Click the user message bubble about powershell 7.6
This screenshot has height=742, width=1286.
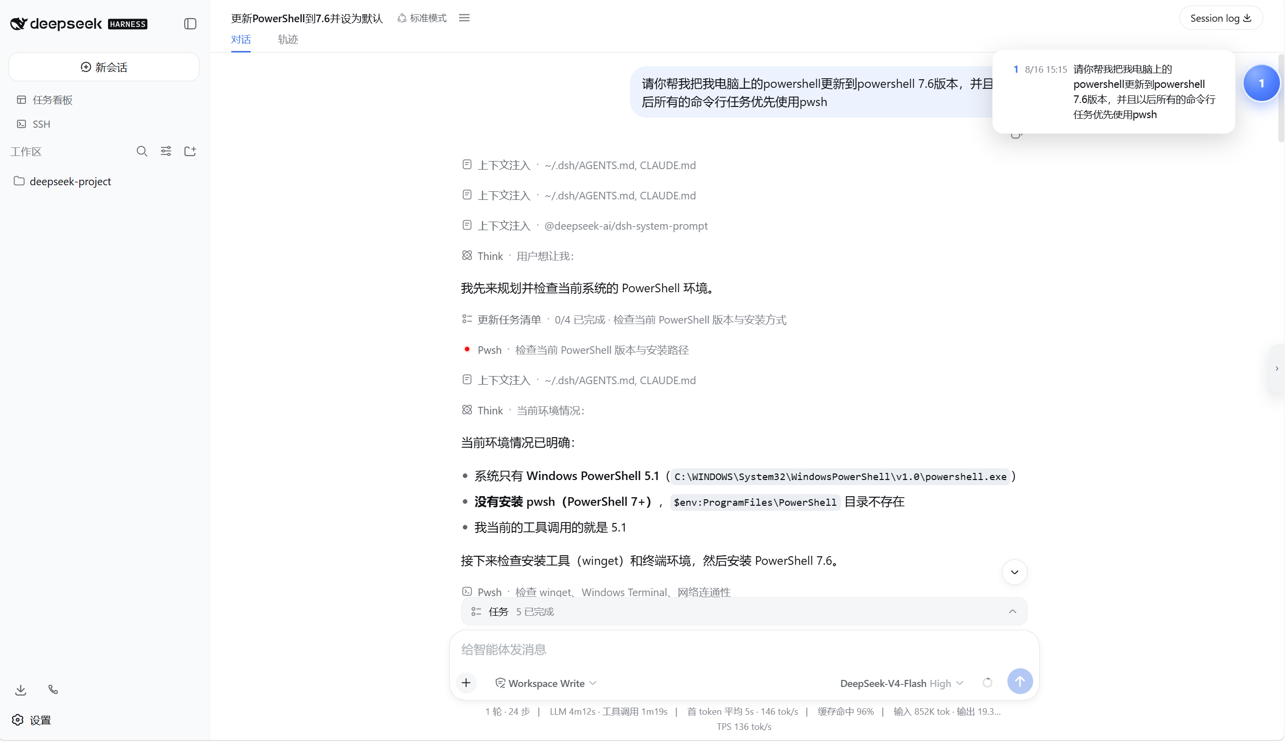click(x=812, y=93)
